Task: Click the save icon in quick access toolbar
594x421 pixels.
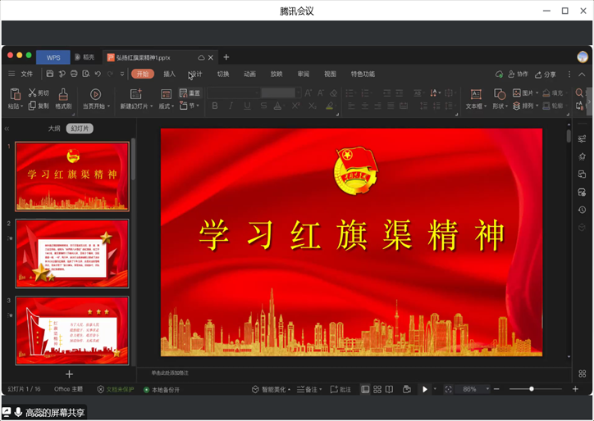Action: pyautogui.click(x=50, y=74)
